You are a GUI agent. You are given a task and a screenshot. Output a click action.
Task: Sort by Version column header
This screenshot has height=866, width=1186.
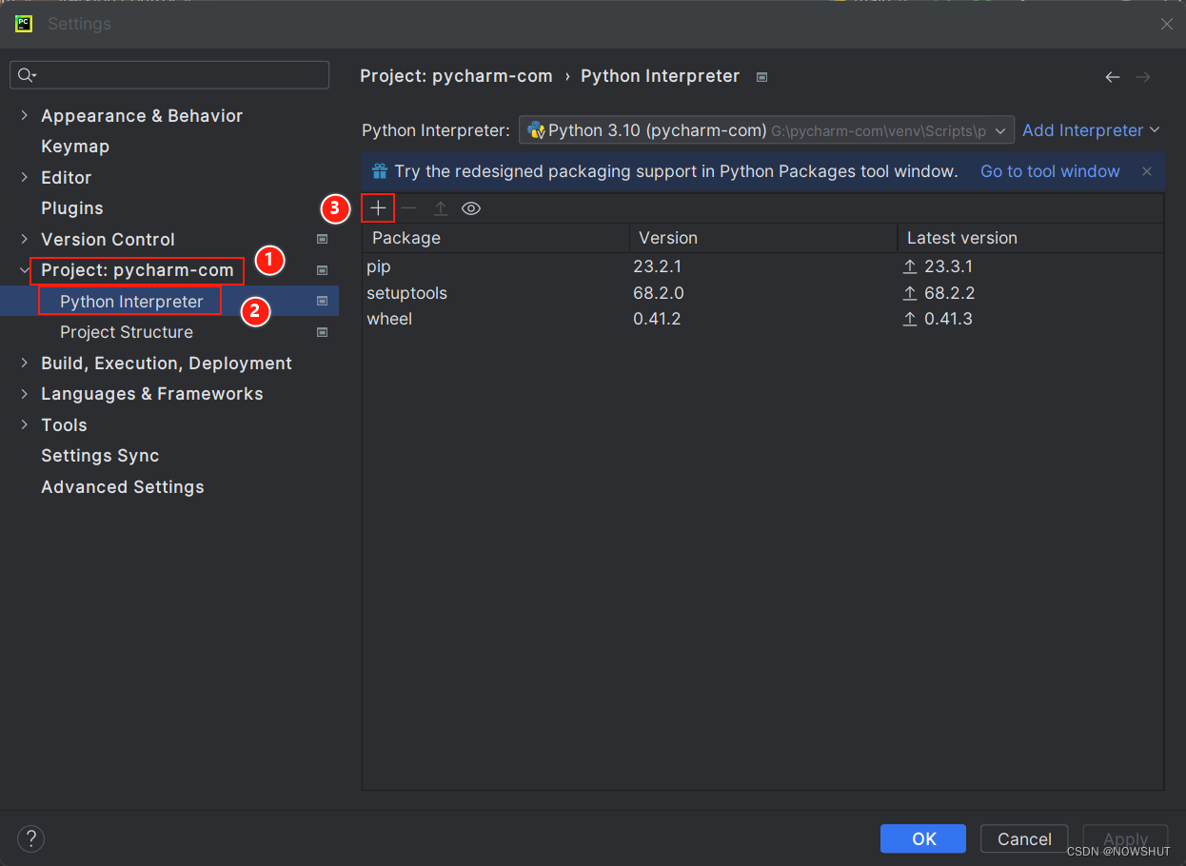pos(763,238)
